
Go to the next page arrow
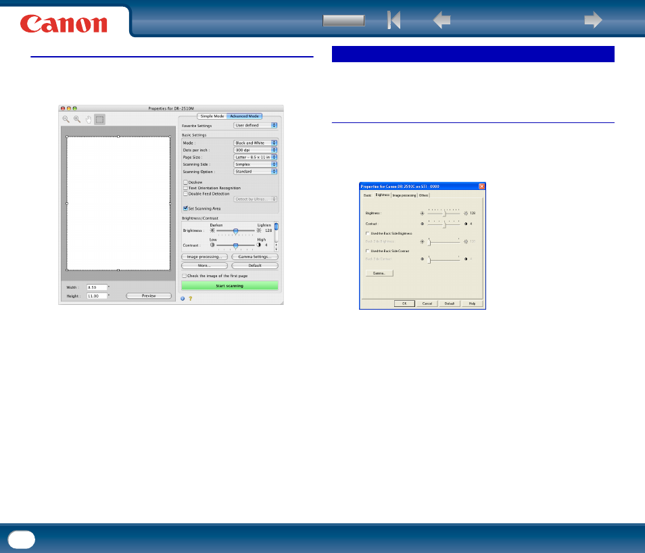coord(593,20)
